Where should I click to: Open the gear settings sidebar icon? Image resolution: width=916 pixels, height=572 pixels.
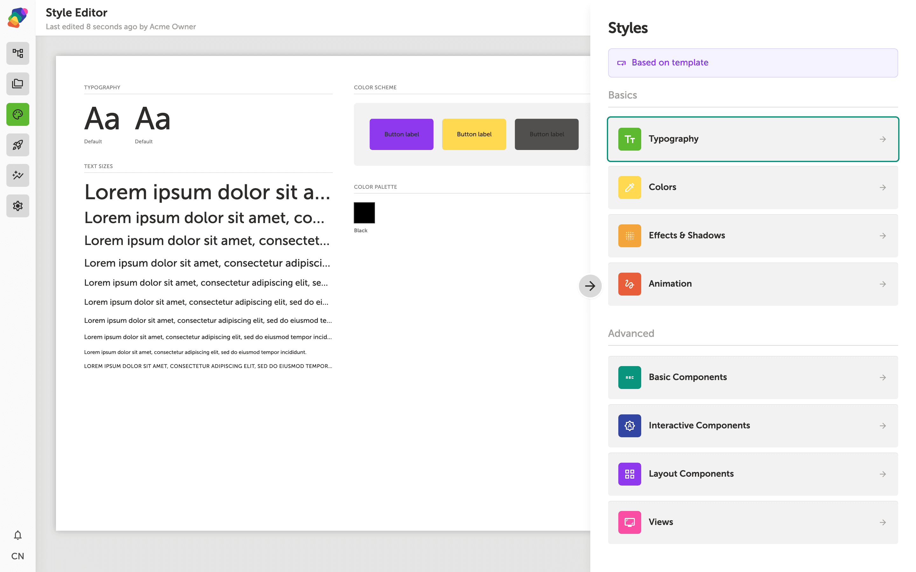[18, 206]
